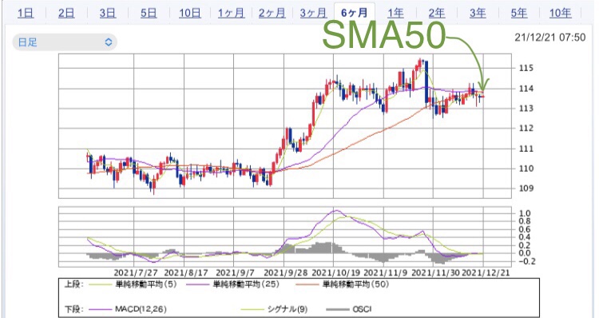599x318 pixels.
Task: Select the 3年 time range
Action: pyautogui.click(x=478, y=14)
